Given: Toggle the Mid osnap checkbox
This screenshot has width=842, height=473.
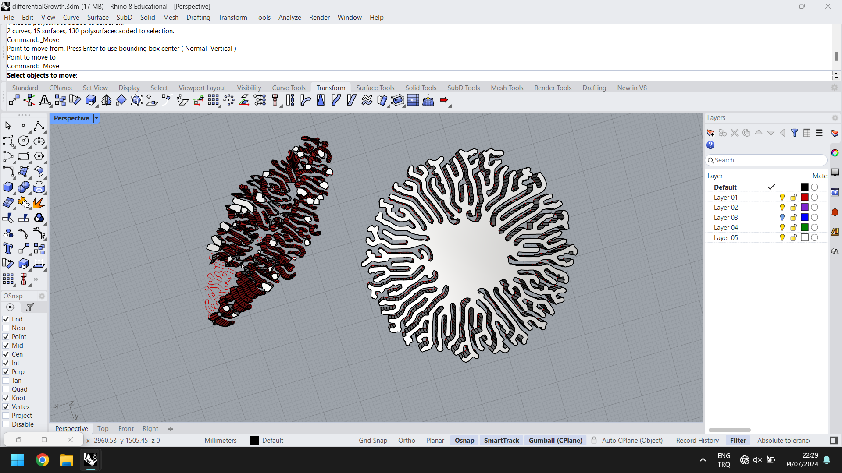Looking at the screenshot, I should [x=6, y=346].
